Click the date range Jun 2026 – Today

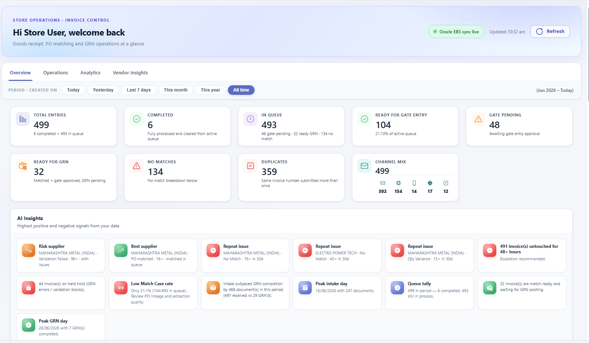click(555, 90)
